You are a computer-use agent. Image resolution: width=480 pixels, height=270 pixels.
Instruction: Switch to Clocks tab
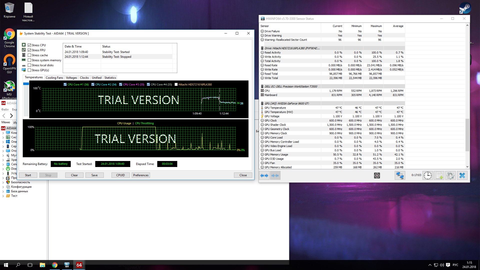click(84, 78)
